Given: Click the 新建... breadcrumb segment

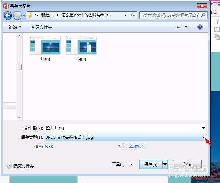Looking at the screenshot, I should [47, 15].
